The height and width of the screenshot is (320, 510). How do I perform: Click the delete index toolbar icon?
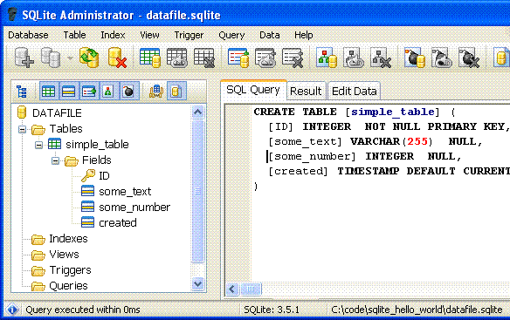point(293,58)
